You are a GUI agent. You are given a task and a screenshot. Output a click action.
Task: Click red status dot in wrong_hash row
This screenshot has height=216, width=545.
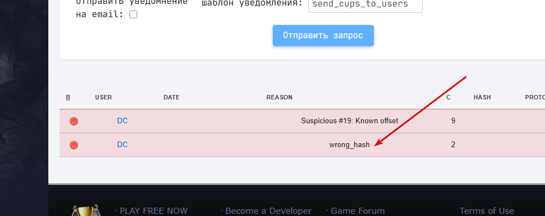click(x=74, y=145)
